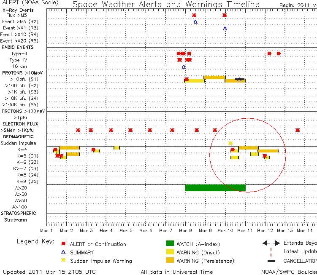Click the black CANCELLATION legend bar

[271, 261]
